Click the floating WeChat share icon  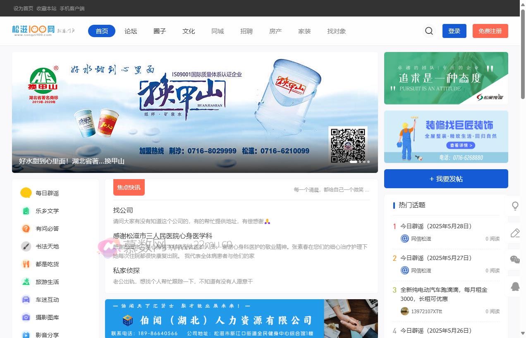514,260
